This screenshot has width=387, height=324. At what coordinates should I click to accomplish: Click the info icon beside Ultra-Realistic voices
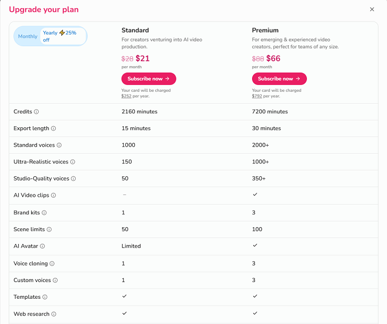pos(73,162)
